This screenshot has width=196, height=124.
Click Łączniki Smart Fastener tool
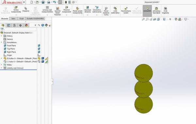pos(57,11)
